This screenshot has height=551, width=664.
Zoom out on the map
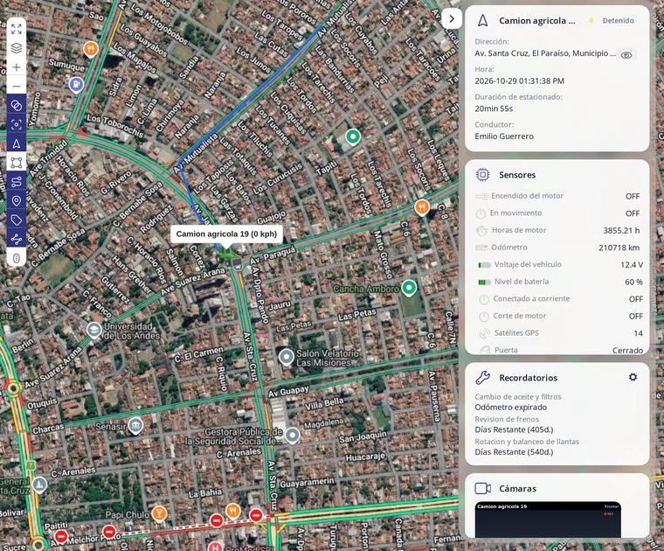click(16, 86)
